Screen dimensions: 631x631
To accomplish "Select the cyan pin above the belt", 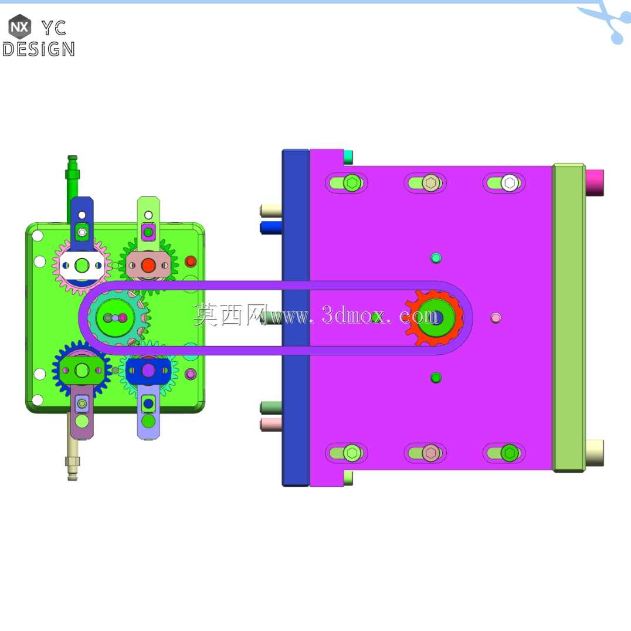I will click(436, 257).
